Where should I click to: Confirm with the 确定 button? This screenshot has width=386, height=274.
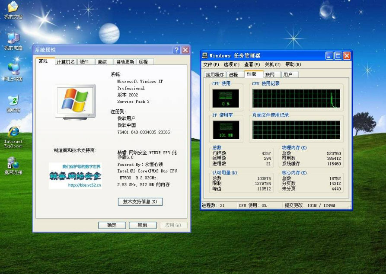click(x=112, y=225)
